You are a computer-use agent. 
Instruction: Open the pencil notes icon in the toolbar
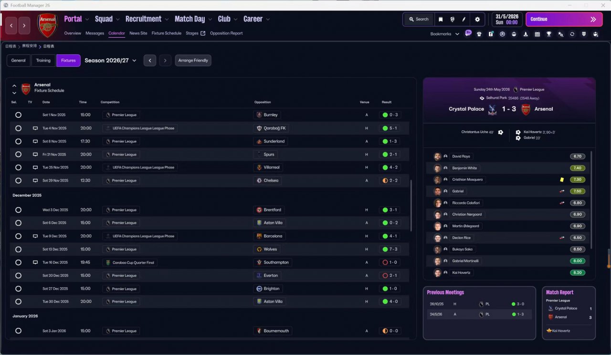(x=464, y=20)
